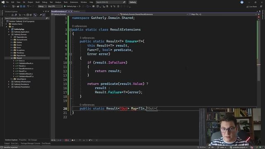The image size is (265, 149).
Task: Open the Edit menu
Action: point(13,2)
